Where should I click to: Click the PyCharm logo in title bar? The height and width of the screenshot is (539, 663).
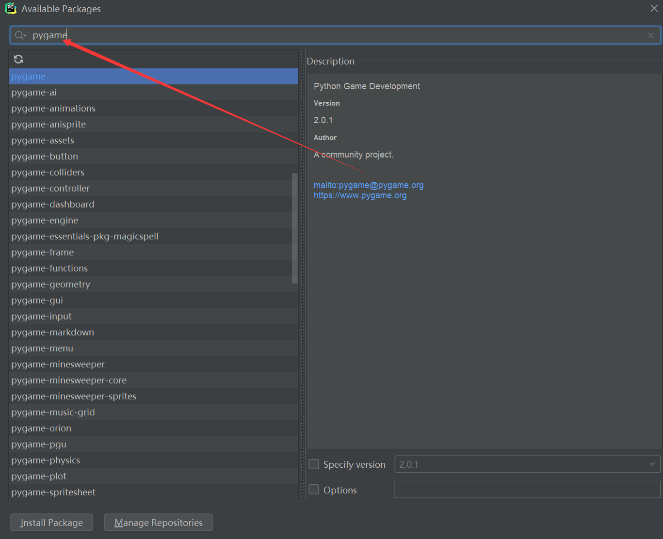[x=10, y=9]
